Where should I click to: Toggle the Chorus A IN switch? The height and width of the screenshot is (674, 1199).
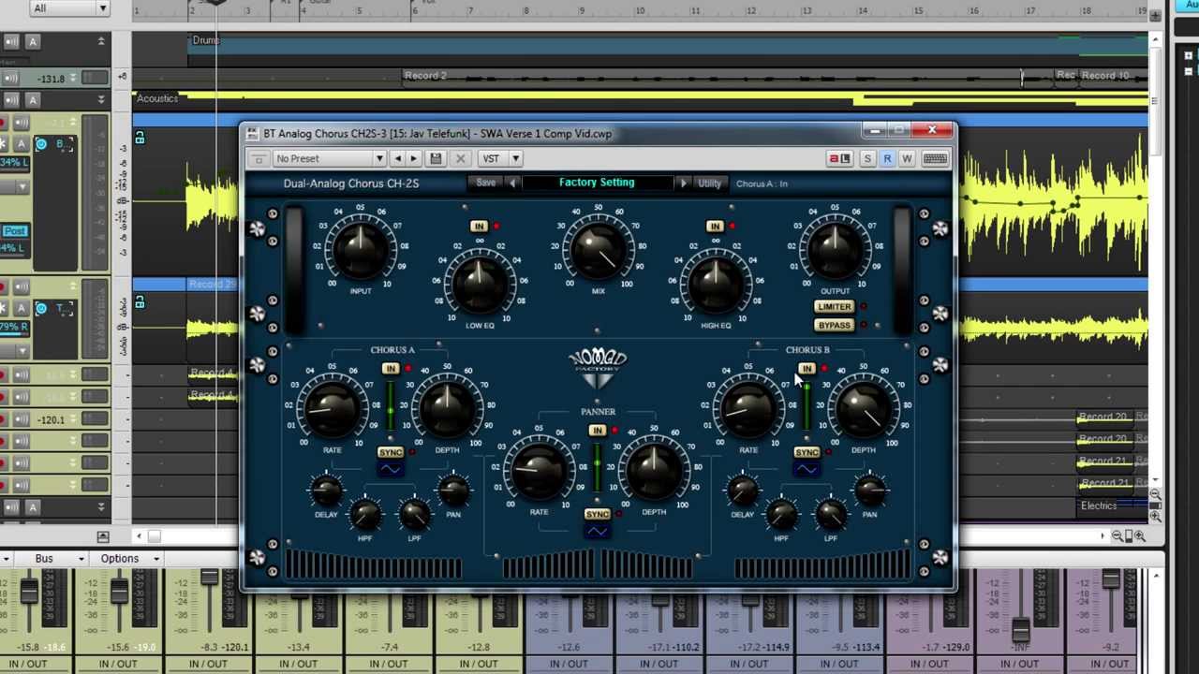[391, 369]
